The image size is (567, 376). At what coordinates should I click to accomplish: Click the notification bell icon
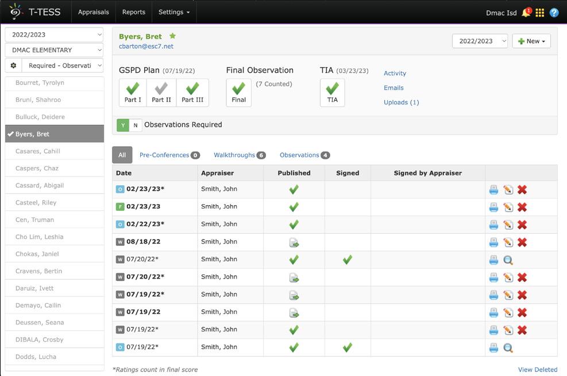(x=526, y=13)
